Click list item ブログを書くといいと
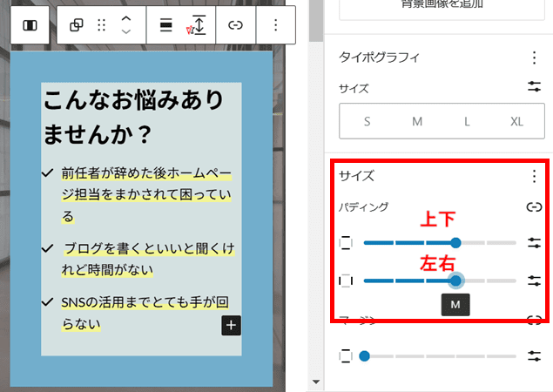Screen dimensions: 553x392 [148, 259]
